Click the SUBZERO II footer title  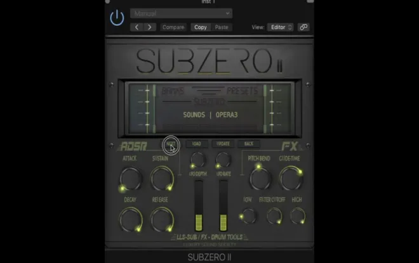[x=209, y=257]
